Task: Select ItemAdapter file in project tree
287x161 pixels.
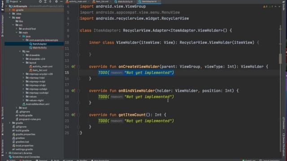Action: point(38,44)
